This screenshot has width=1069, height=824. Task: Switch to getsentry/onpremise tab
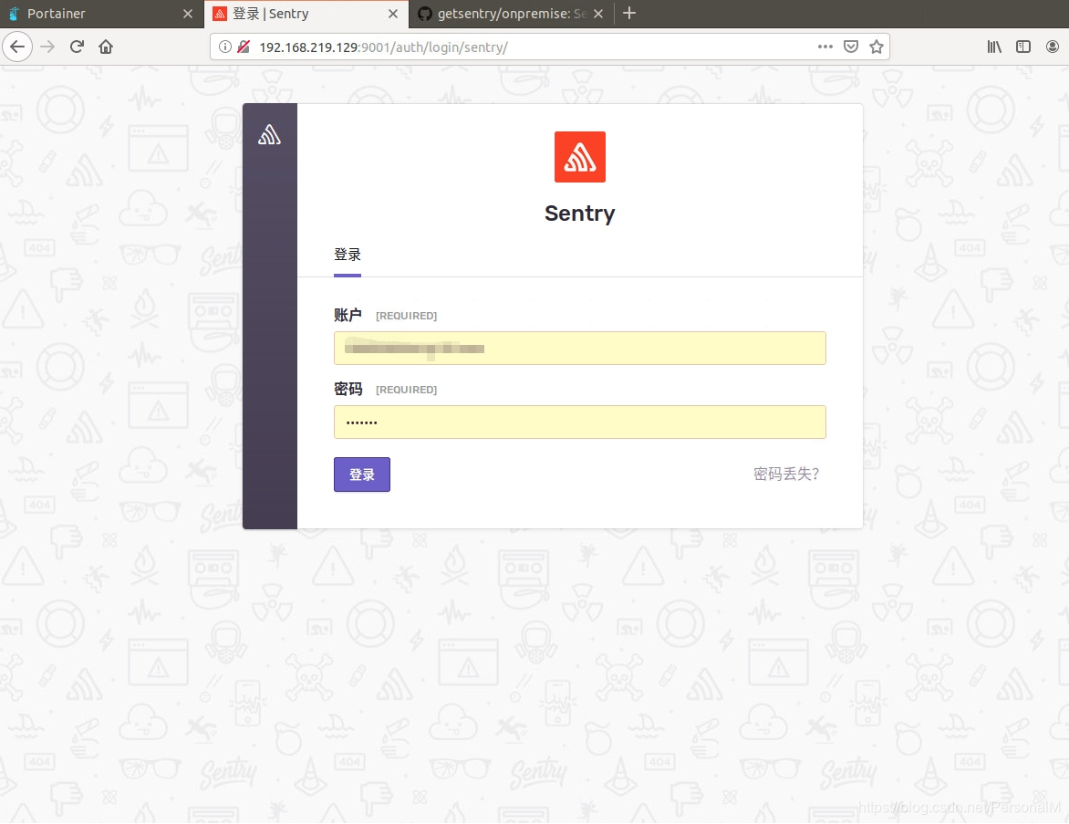[x=512, y=14]
